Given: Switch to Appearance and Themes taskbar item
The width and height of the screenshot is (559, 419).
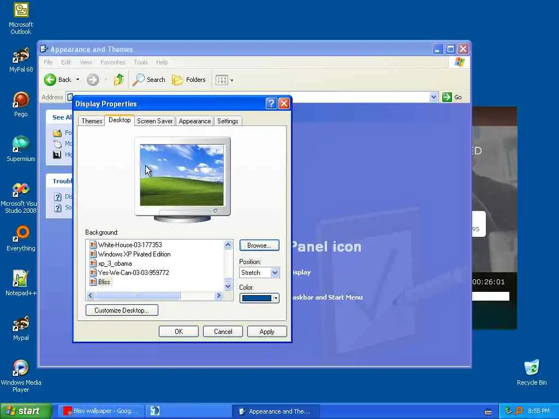Looking at the screenshot, I should coord(276,411).
